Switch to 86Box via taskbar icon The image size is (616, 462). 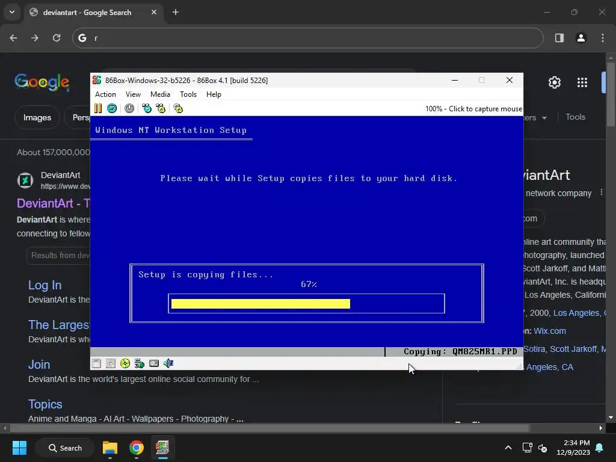click(x=162, y=448)
